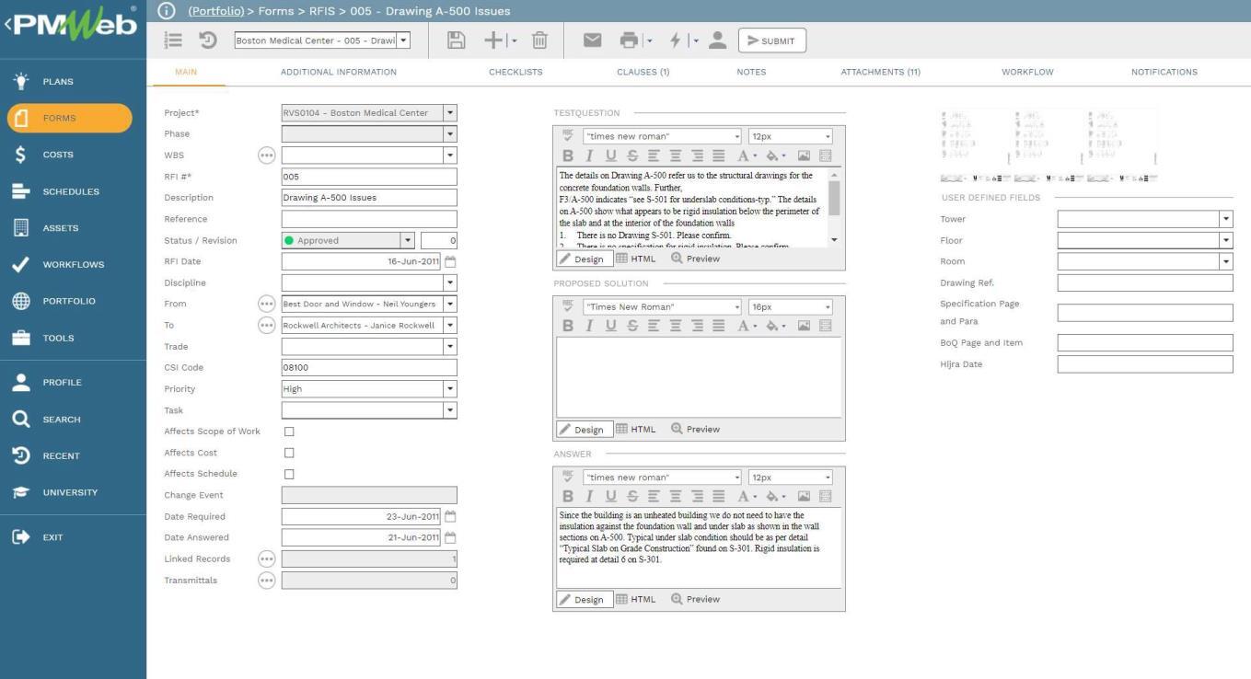Toggle strikethrough in Testquestion editor
This screenshot has width=1251, height=679.
[632, 156]
